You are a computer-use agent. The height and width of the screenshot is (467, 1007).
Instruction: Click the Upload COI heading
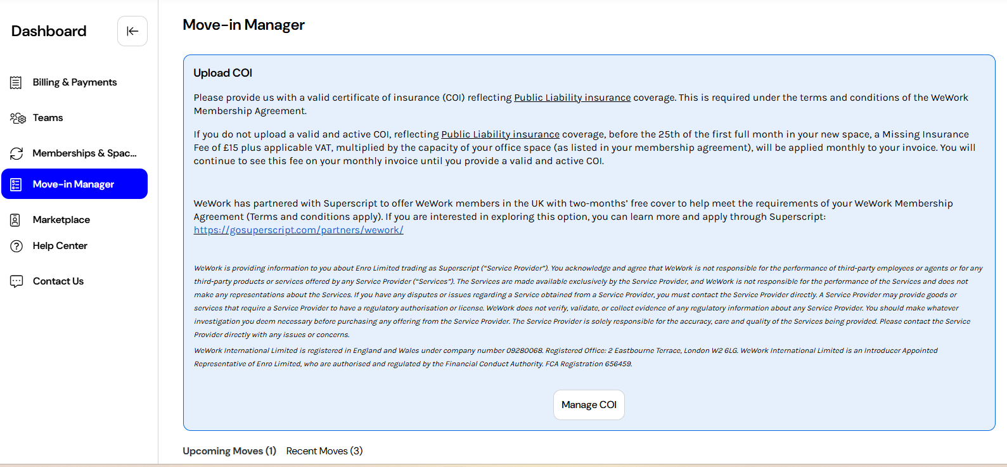(223, 73)
